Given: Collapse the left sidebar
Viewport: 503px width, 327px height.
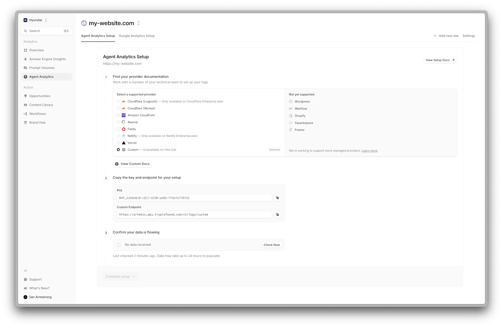Looking at the screenshot, I should (26, 270).
